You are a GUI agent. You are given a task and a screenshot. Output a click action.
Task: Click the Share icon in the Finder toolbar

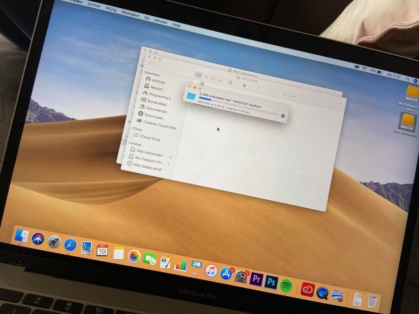point(259,89)
